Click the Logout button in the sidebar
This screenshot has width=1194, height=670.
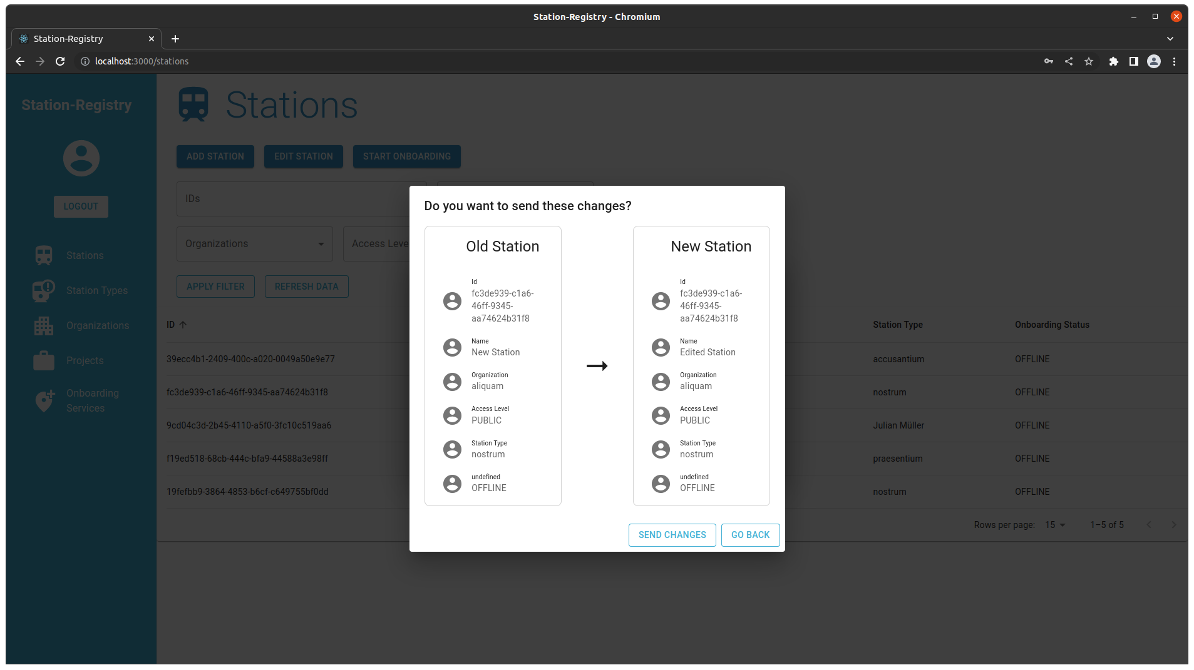click(81, 206)
